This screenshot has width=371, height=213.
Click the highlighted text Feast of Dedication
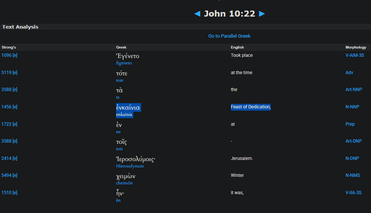pyautogui.click(x=250, y=107)
